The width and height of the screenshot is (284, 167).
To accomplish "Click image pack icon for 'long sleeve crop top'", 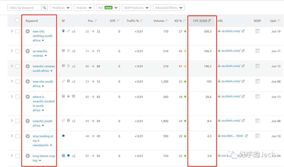I will (63, 155).
